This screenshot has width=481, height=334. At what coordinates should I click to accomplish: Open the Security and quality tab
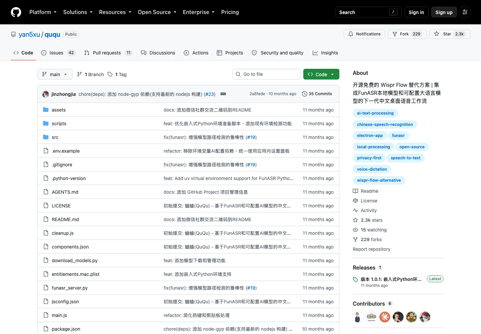278,53
